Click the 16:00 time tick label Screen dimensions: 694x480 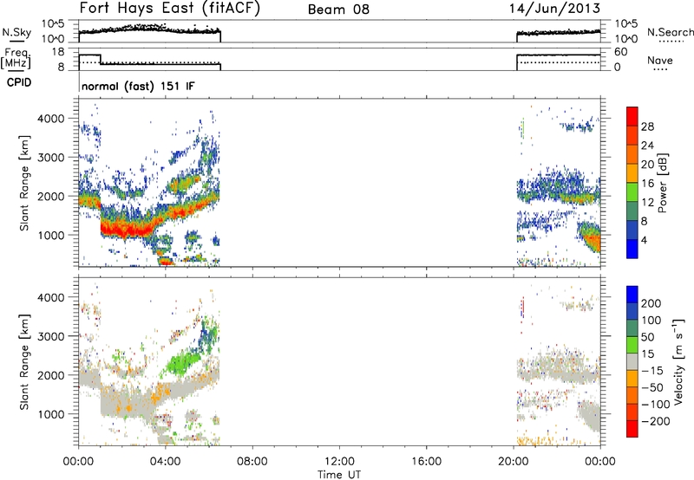(x=426, y=462)
